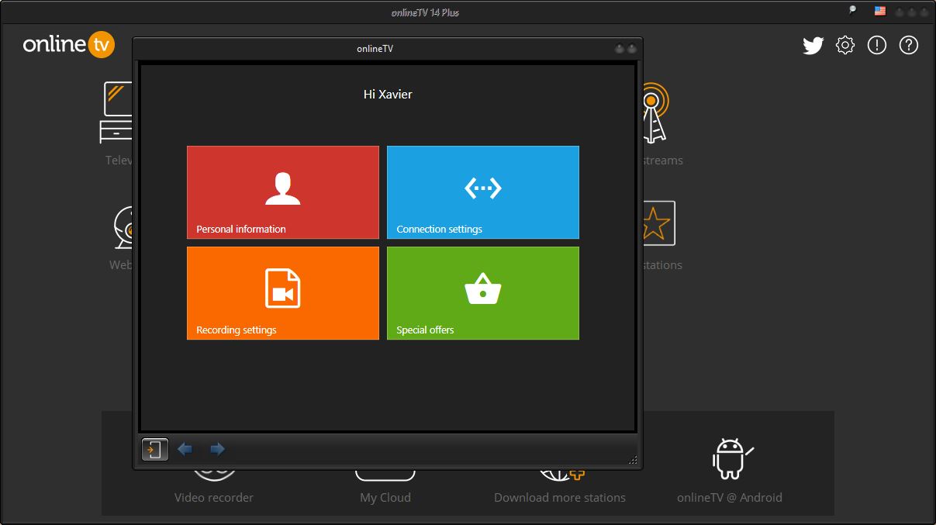Image resolution: width=936 pixels, height=525 pixels.
Task: Go back with the blue left arrow
Action: click(185, 449)
